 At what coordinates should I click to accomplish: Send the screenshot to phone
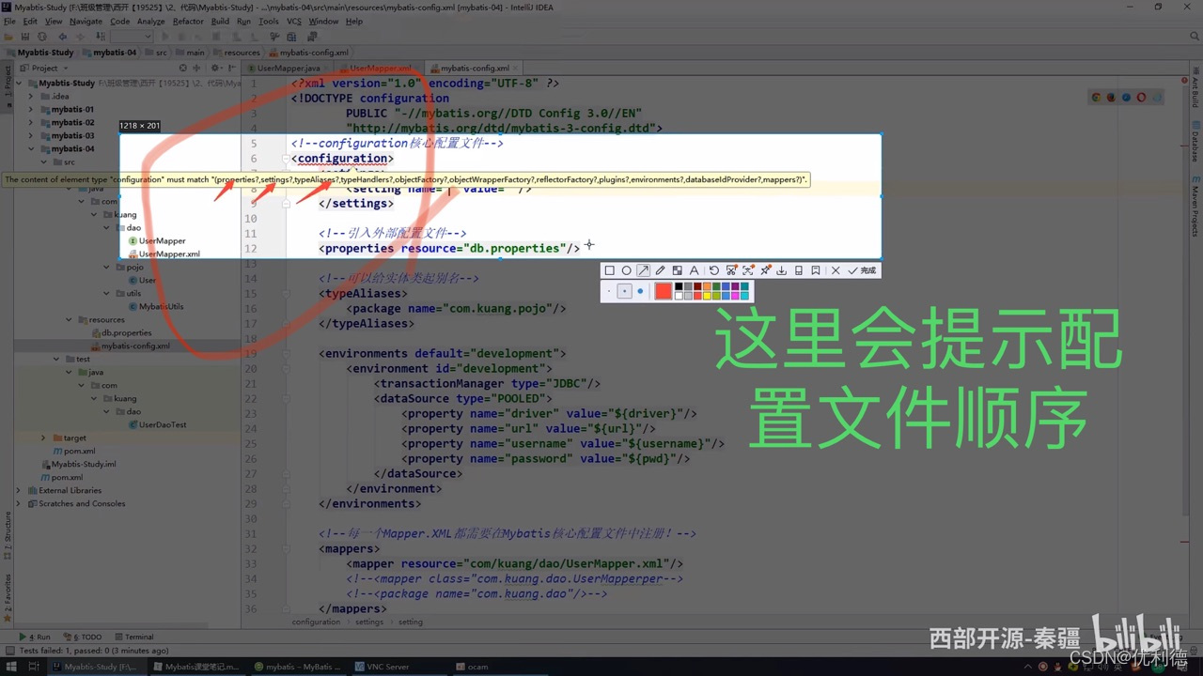point(799,270)
